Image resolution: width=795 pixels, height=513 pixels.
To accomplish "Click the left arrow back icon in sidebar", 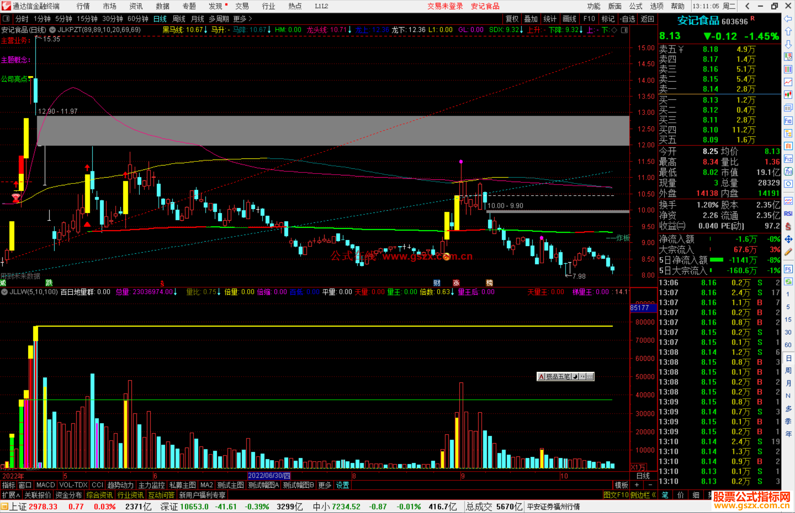I will [788, 18].
